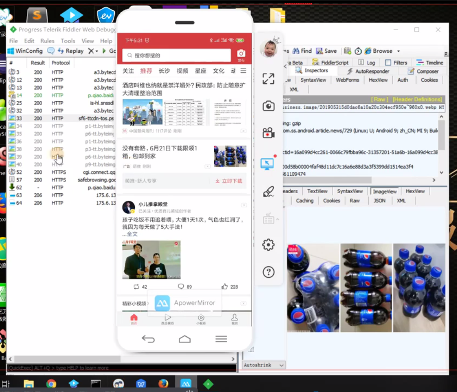Switch to the Inspectors tab

coord(312,71)
